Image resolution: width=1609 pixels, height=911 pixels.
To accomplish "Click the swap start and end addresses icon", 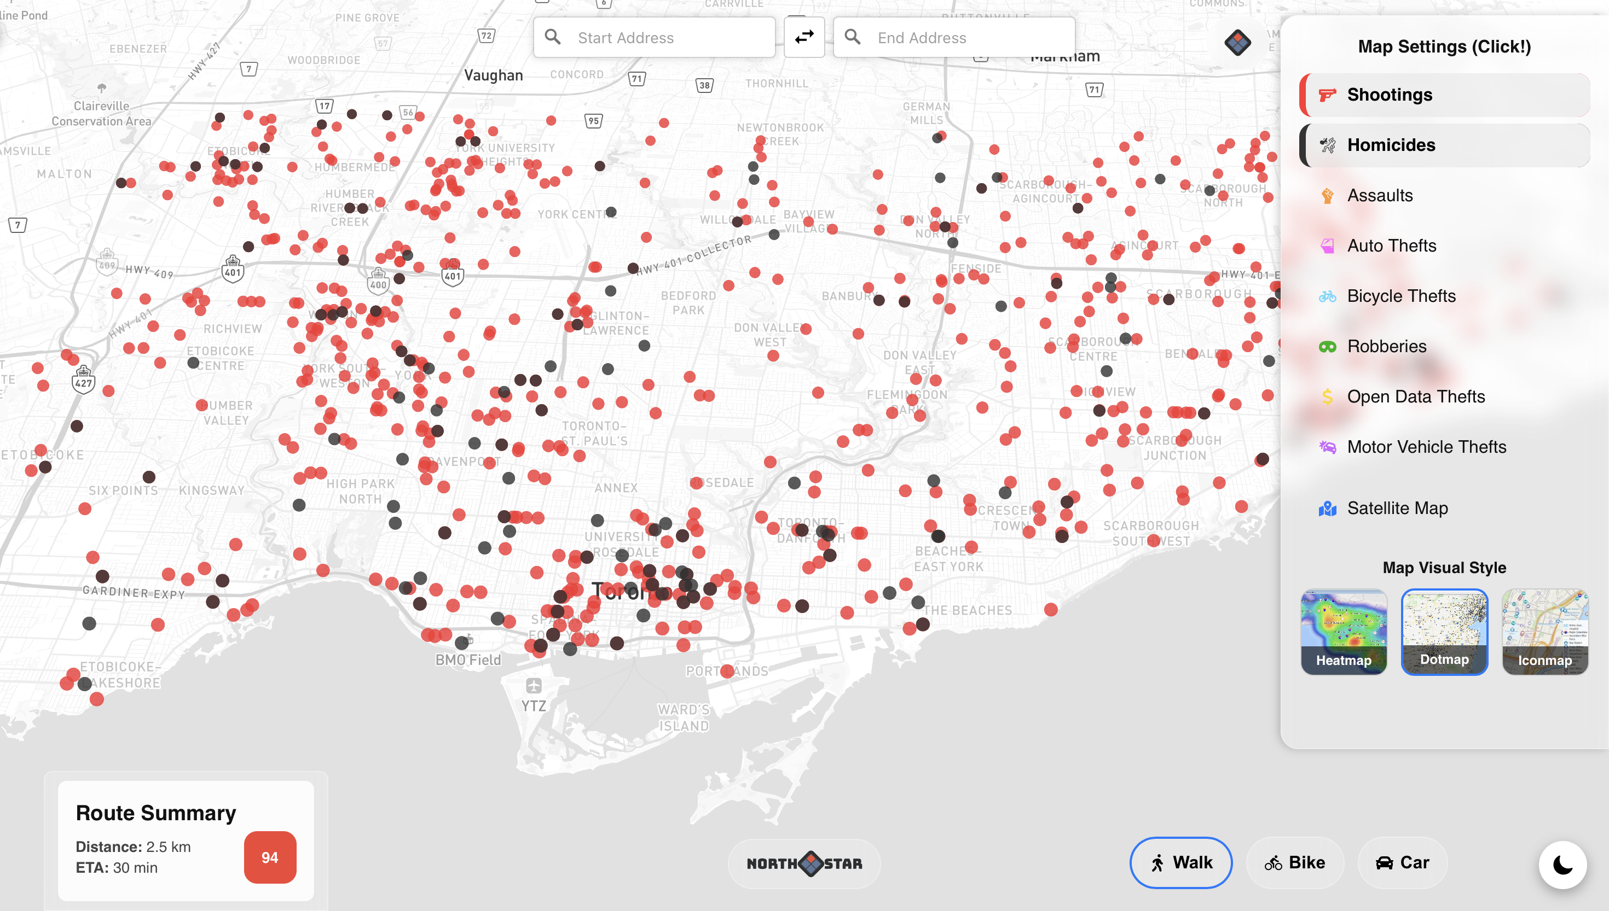I will [804, 38].
